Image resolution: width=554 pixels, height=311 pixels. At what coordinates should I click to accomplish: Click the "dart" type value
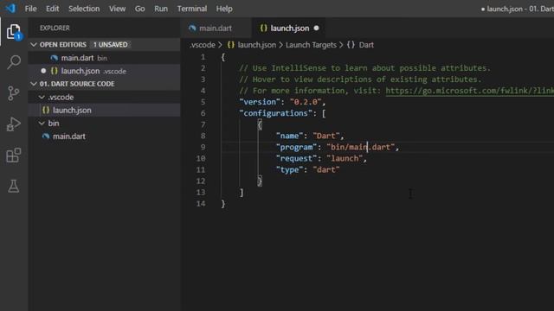[326, 169]
